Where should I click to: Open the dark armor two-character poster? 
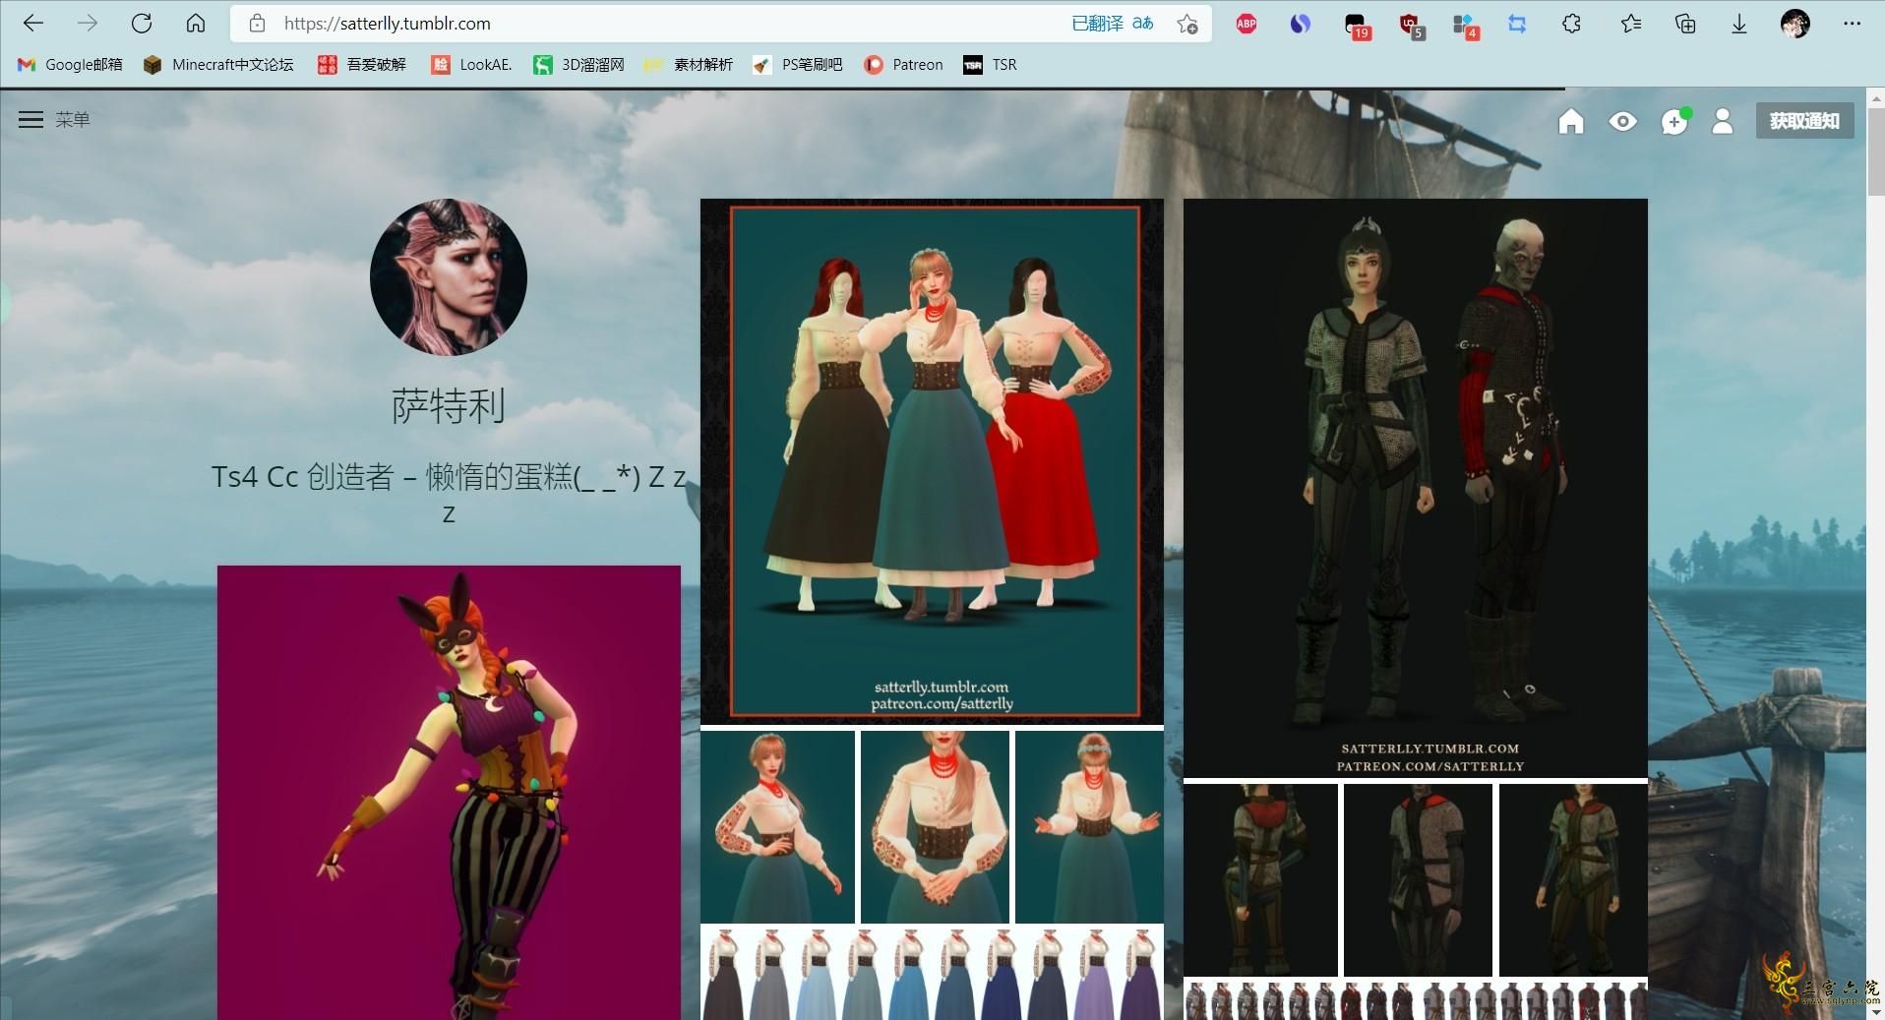point(1415,488)
